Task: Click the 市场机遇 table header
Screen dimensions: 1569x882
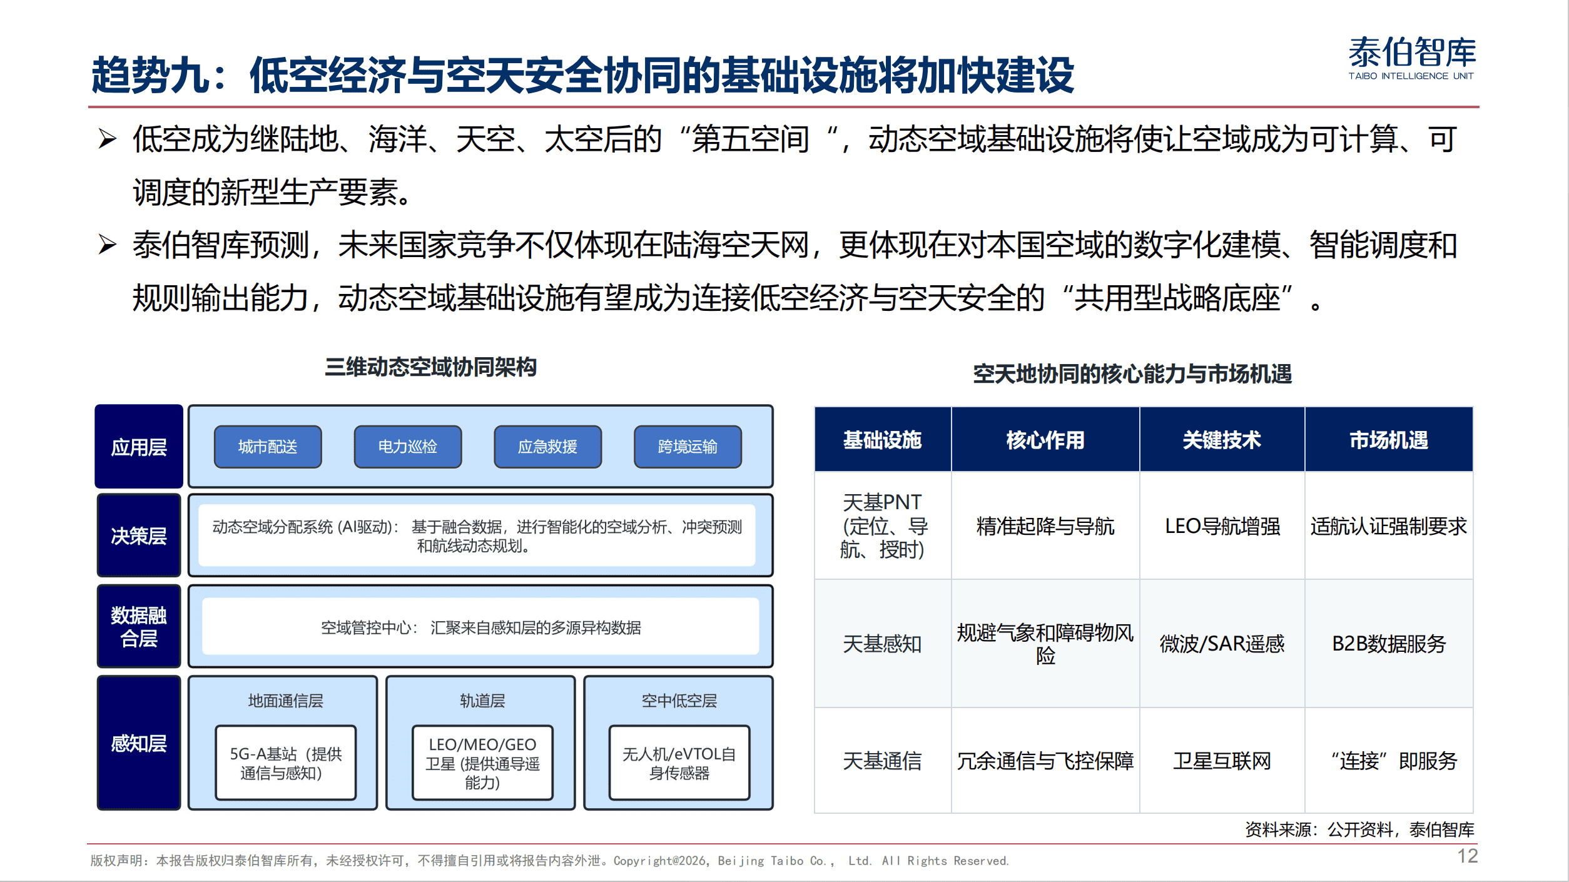Action: click(x=1388, y=440)
